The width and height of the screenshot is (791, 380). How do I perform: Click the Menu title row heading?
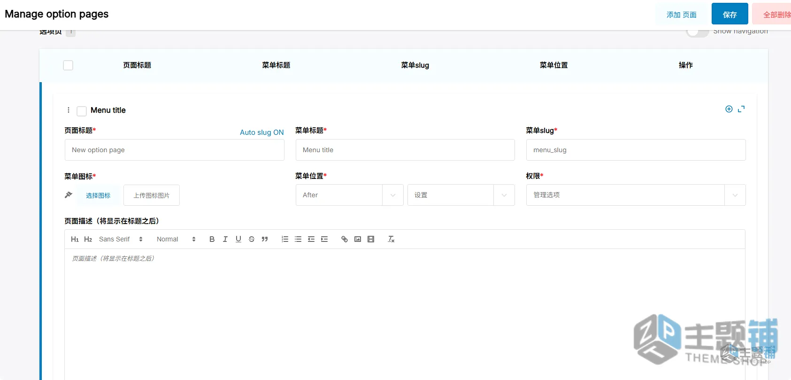click(108, 110)
